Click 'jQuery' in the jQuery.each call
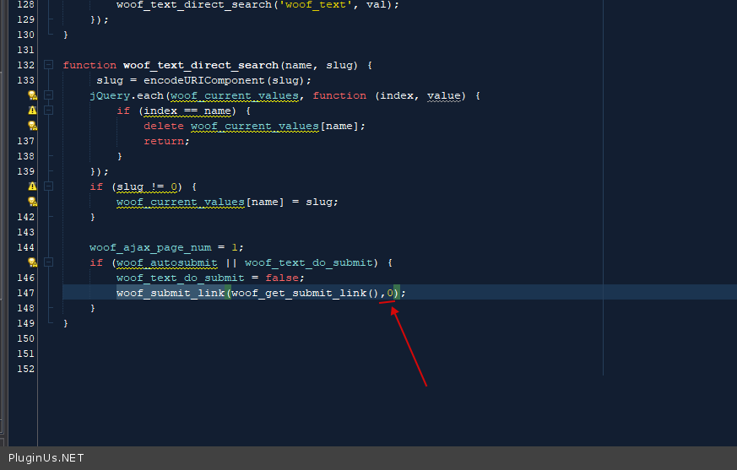 [x=110, y=95]
